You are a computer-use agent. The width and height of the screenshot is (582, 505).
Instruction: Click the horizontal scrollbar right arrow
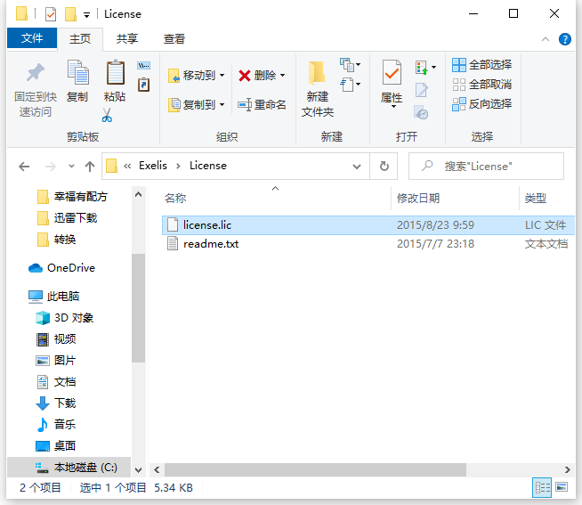(x=567, y=469)
